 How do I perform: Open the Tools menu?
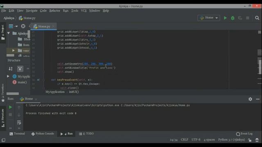click(75, 11)
